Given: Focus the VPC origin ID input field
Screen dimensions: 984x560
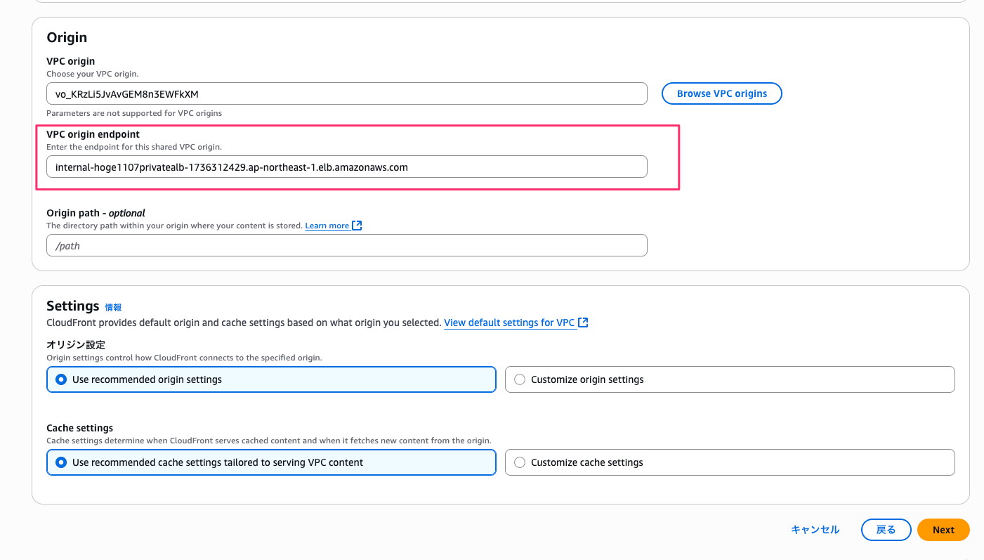Looking at the screenshot, I should tap(346, 93).
